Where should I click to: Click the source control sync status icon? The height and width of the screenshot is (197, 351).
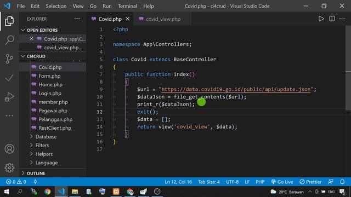coord(35,182)
